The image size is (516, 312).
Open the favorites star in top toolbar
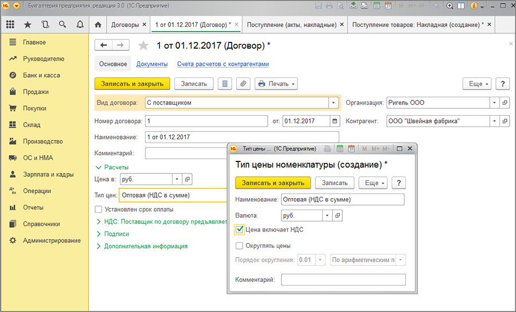point(27,25)
